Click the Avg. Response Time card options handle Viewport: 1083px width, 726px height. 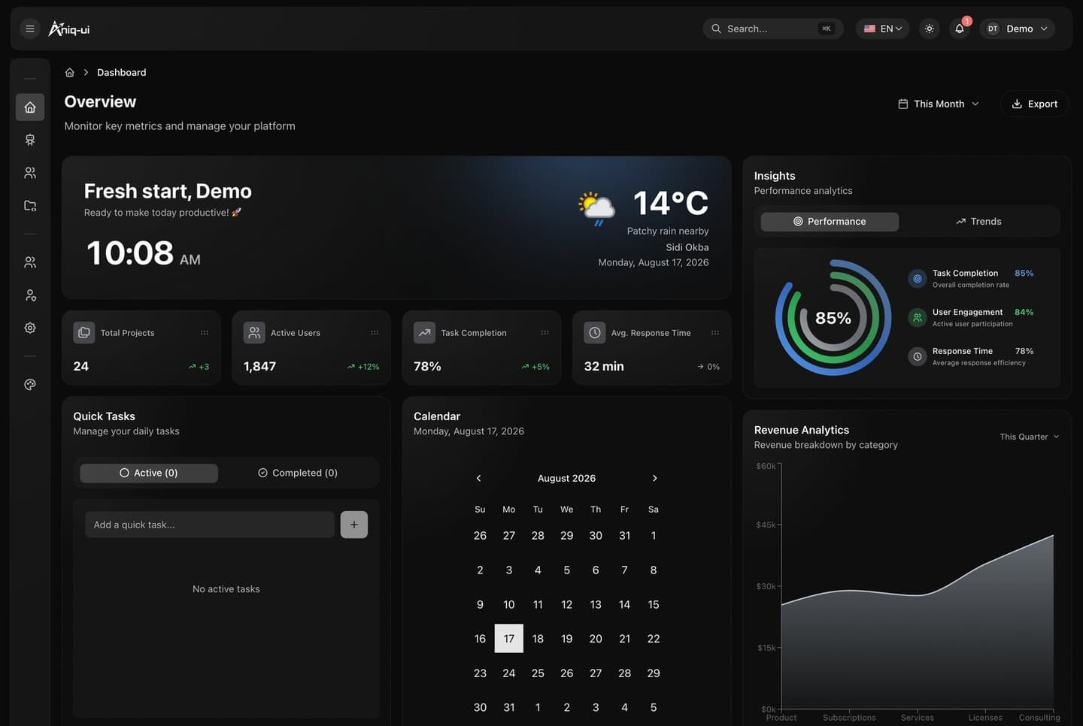point(715,332)
